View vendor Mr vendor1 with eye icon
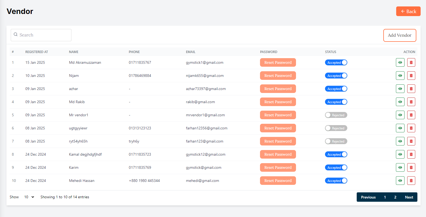This screenshot has width=426, height=217. click(x=400, y=115)
